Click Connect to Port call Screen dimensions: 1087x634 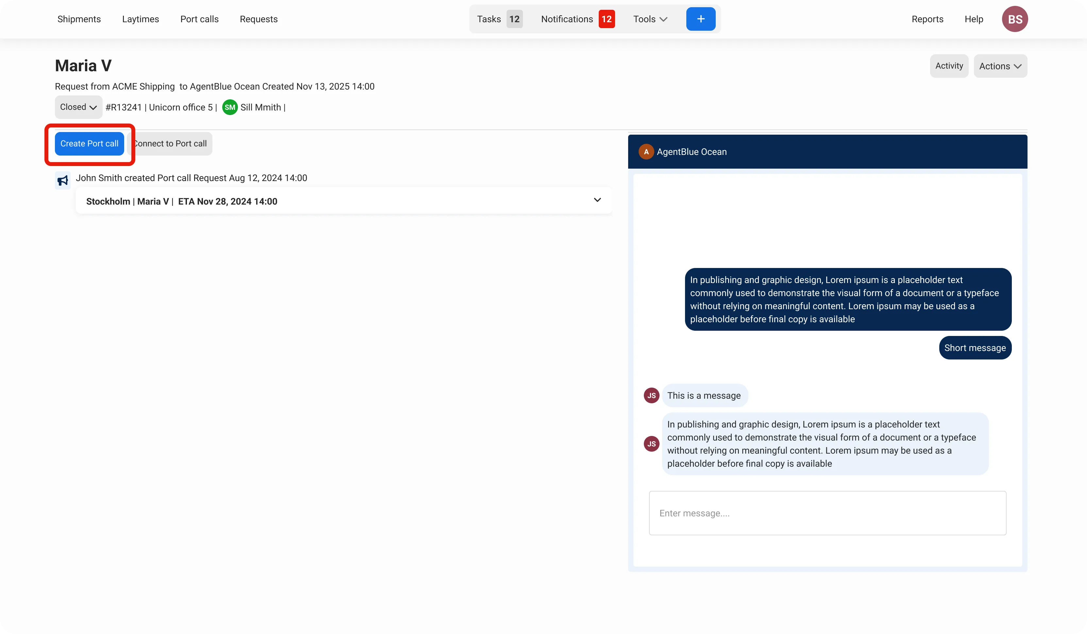coord(170,143)
